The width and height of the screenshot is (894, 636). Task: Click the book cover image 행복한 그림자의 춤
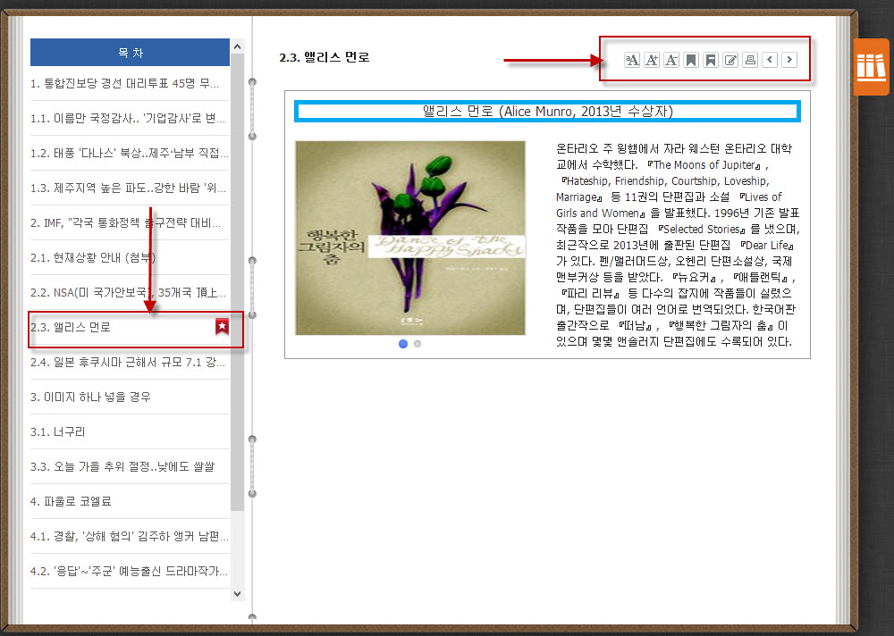click(x=410, y=238)
